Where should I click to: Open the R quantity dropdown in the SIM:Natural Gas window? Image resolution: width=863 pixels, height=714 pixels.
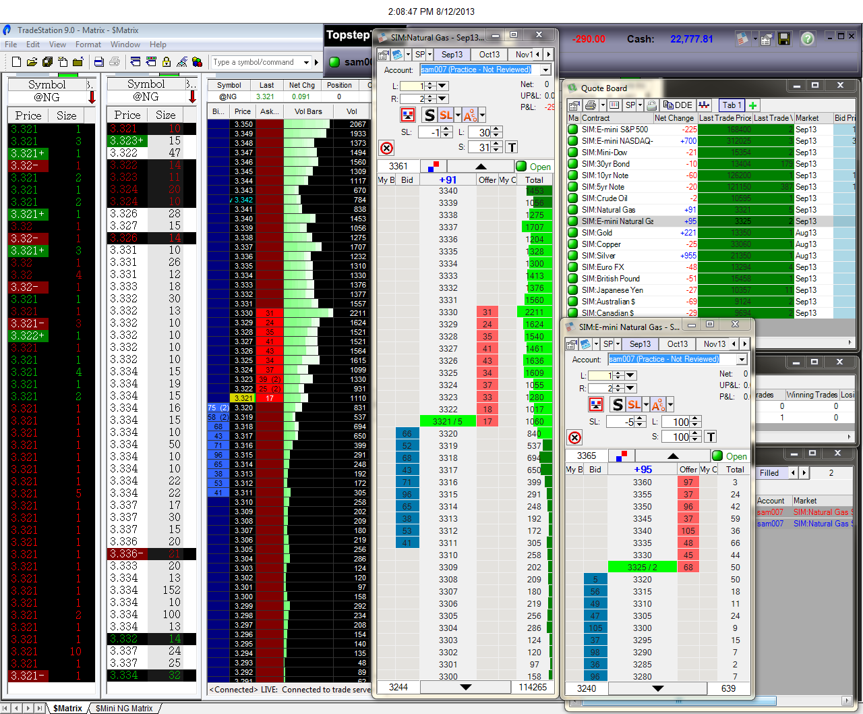click(442, 99)
